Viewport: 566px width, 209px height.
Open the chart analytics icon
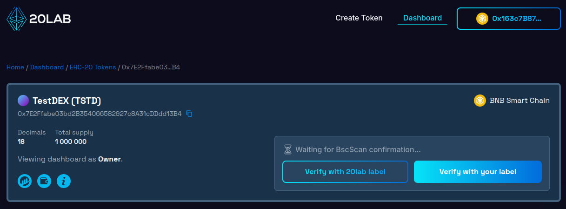pos(25,181)
